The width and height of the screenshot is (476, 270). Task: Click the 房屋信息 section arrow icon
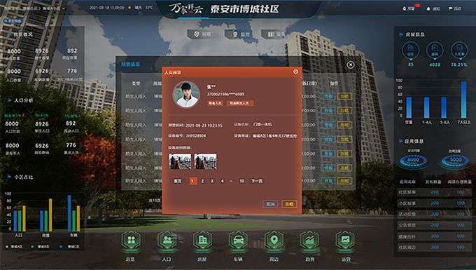coord(401,34)
